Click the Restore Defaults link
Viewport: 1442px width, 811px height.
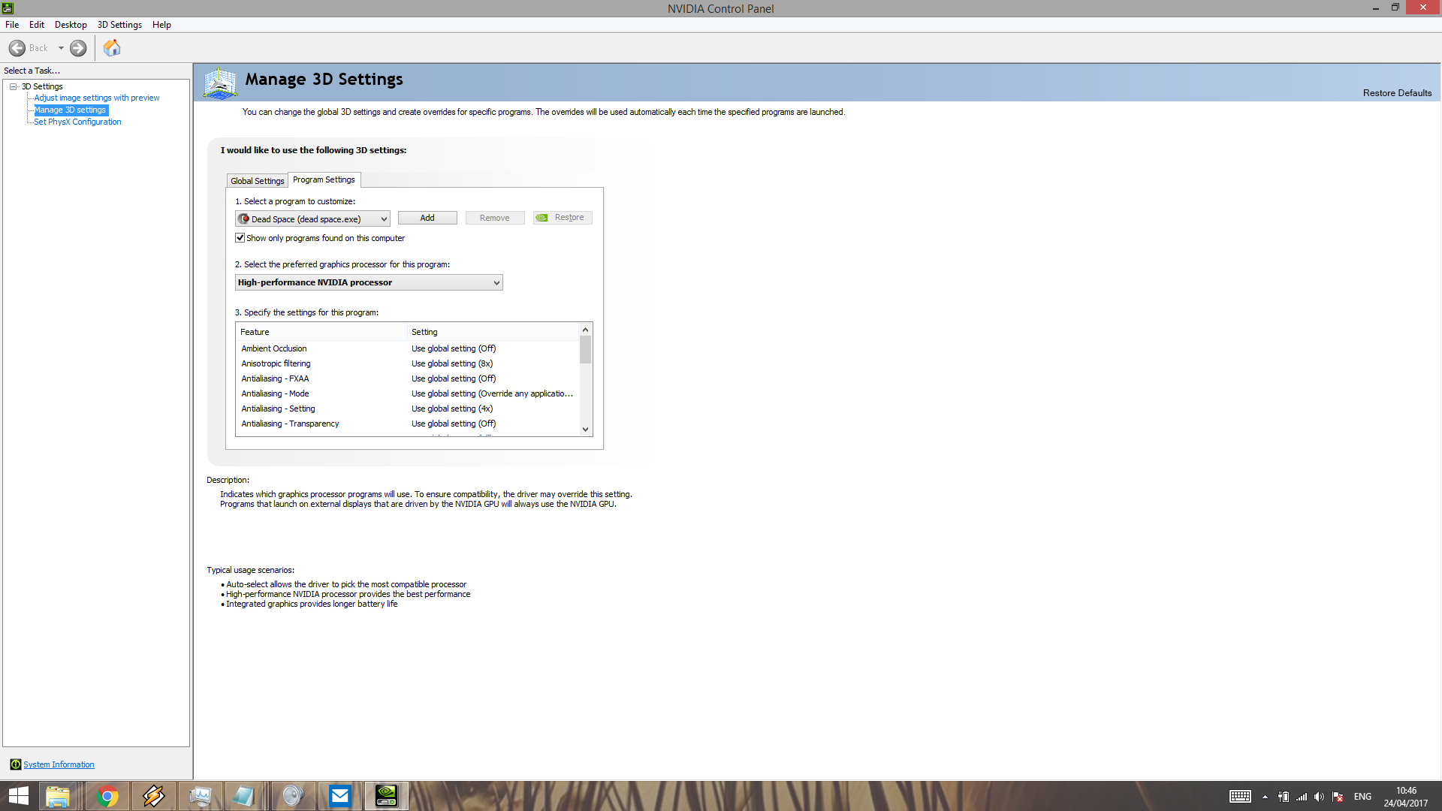1397,93
